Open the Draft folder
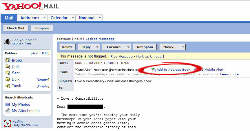The height and width of the screenshot is (131, 250). point(16,67)
